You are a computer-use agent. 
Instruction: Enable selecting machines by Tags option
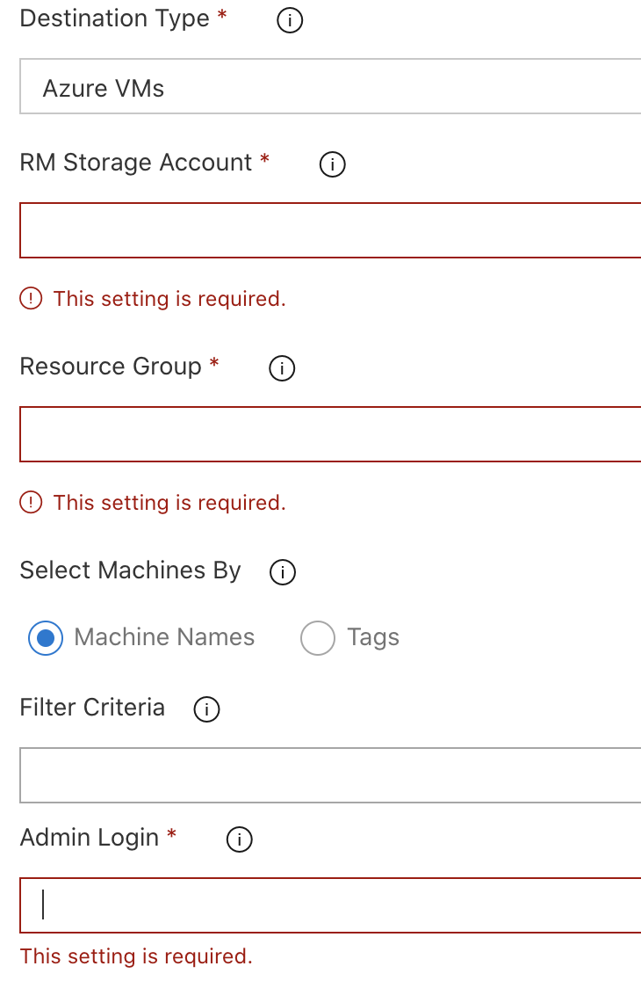tap(318, 638)
